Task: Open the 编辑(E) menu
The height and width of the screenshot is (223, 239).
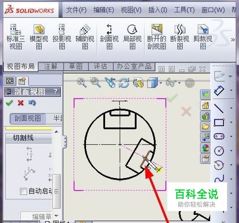Action: click(104, 10)
